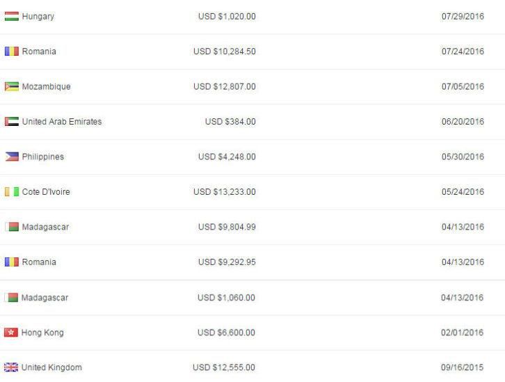This screenshot has width=505, height=382.
Task: Click the Mozambique flag icon
Action: coord(12,87)
